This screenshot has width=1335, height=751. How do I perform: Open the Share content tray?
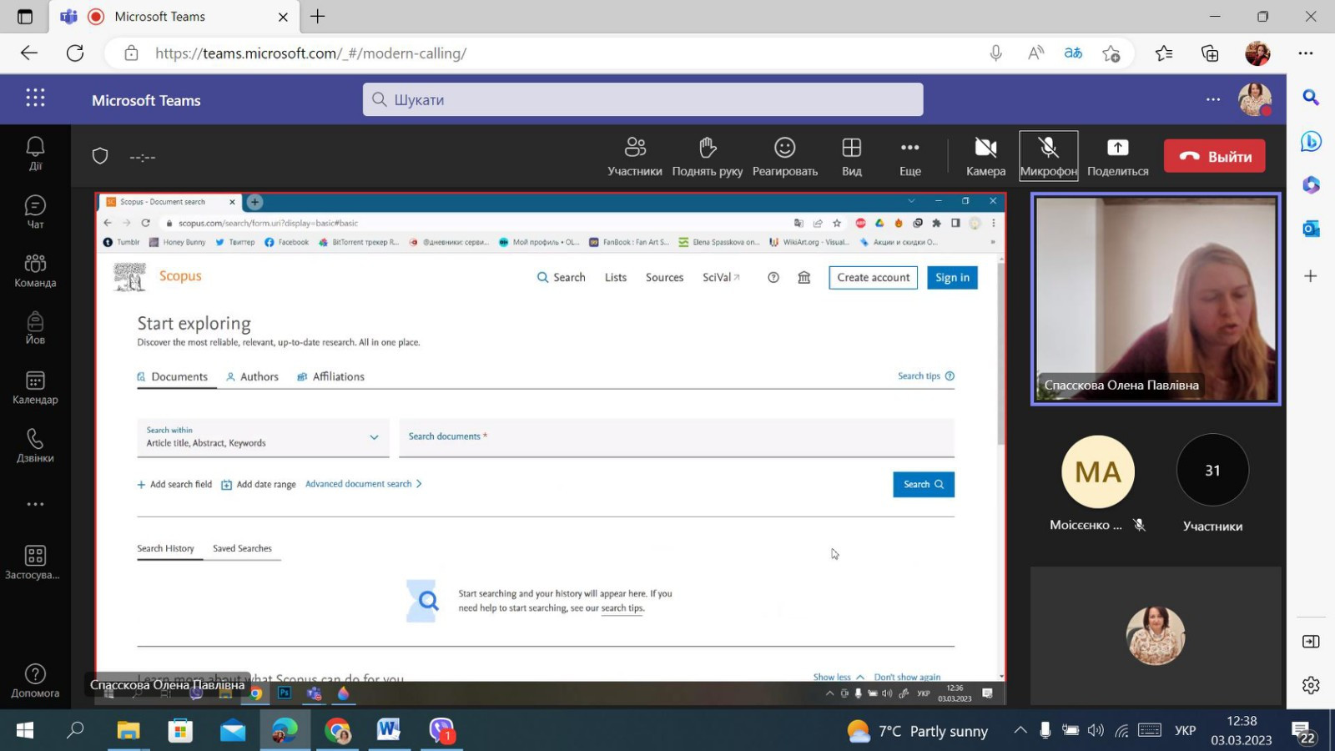click(x=1117, y=156)
